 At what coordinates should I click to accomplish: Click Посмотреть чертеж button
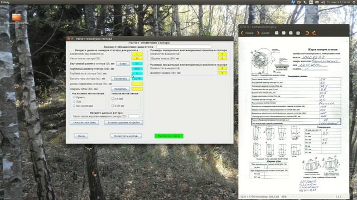point(126,136)
